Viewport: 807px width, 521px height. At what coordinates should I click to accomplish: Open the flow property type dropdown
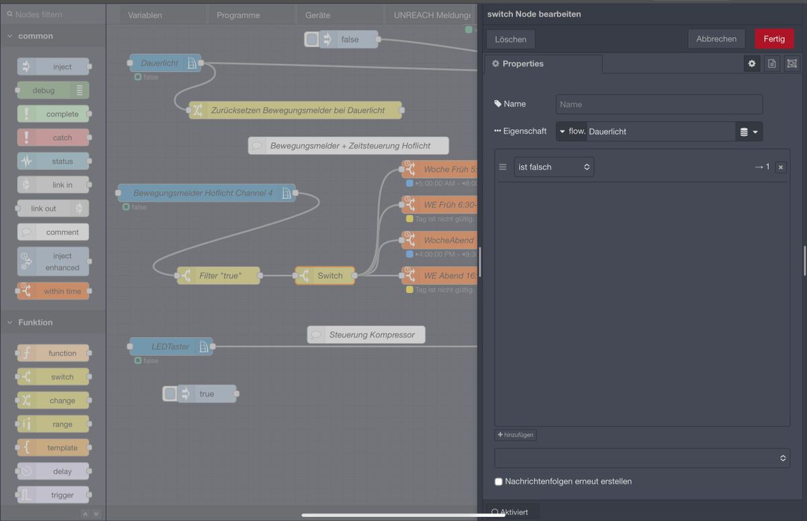pyautogui.click(x=572, y=131)
